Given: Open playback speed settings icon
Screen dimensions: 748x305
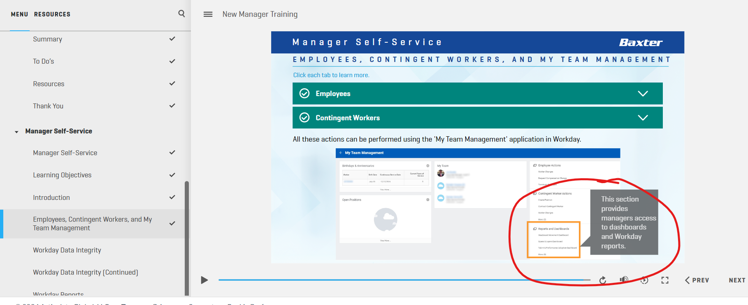Looking at the screenshot, I should tap(644, 280).
